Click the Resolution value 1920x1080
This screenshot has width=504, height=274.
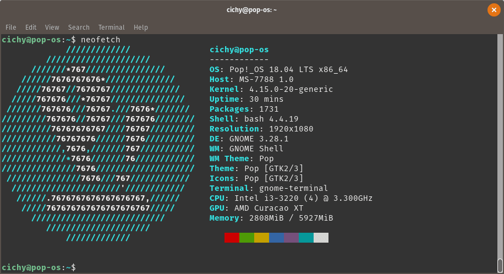291,129
